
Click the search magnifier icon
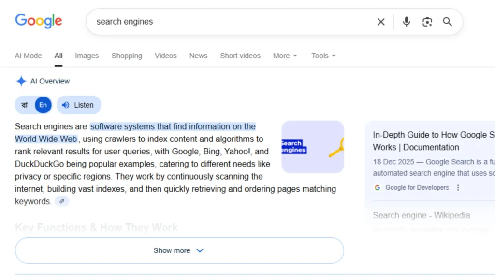tap(447, 22)
